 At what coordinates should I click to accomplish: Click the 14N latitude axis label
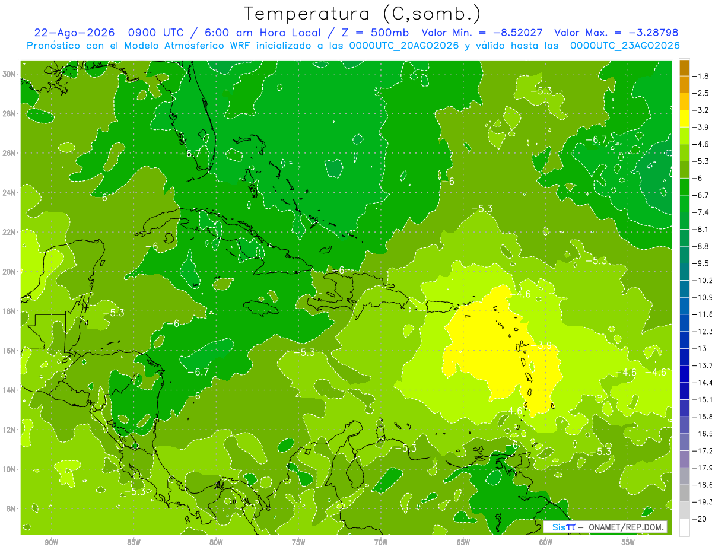[x=9, y=390]
